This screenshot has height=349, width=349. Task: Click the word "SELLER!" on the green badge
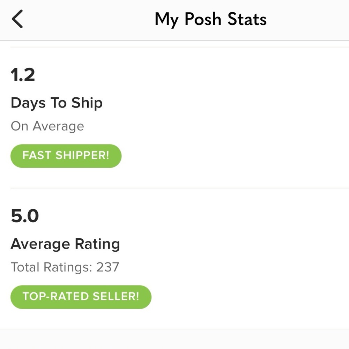tap(116, 296)
